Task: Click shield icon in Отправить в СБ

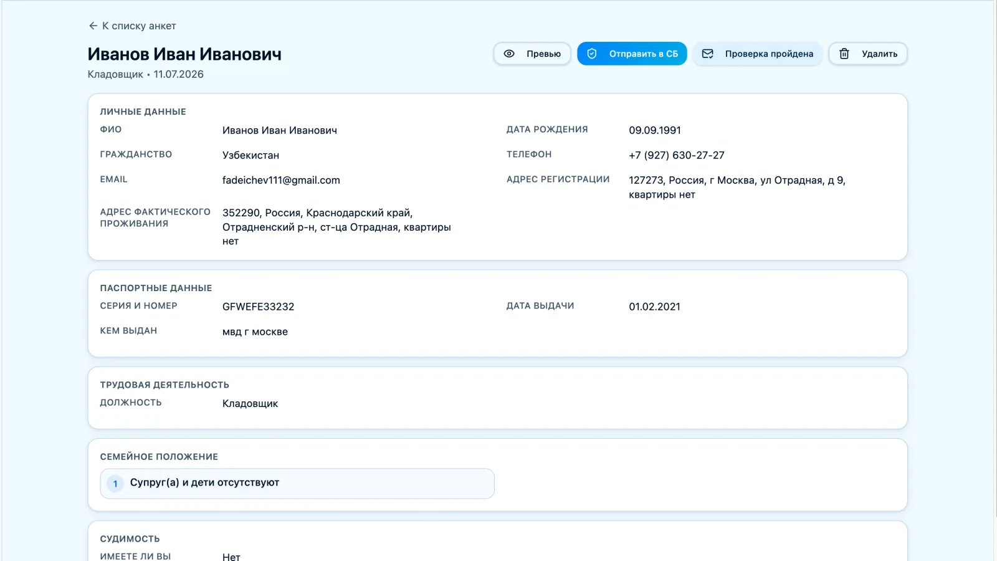Action: click(x=592, y=54)
